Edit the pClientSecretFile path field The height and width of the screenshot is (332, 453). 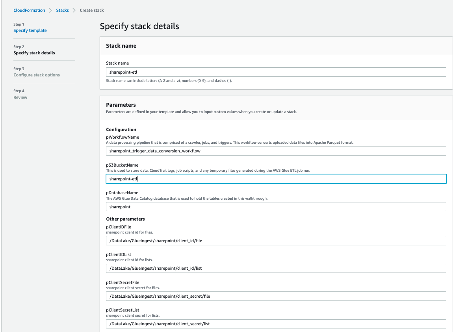276,296
